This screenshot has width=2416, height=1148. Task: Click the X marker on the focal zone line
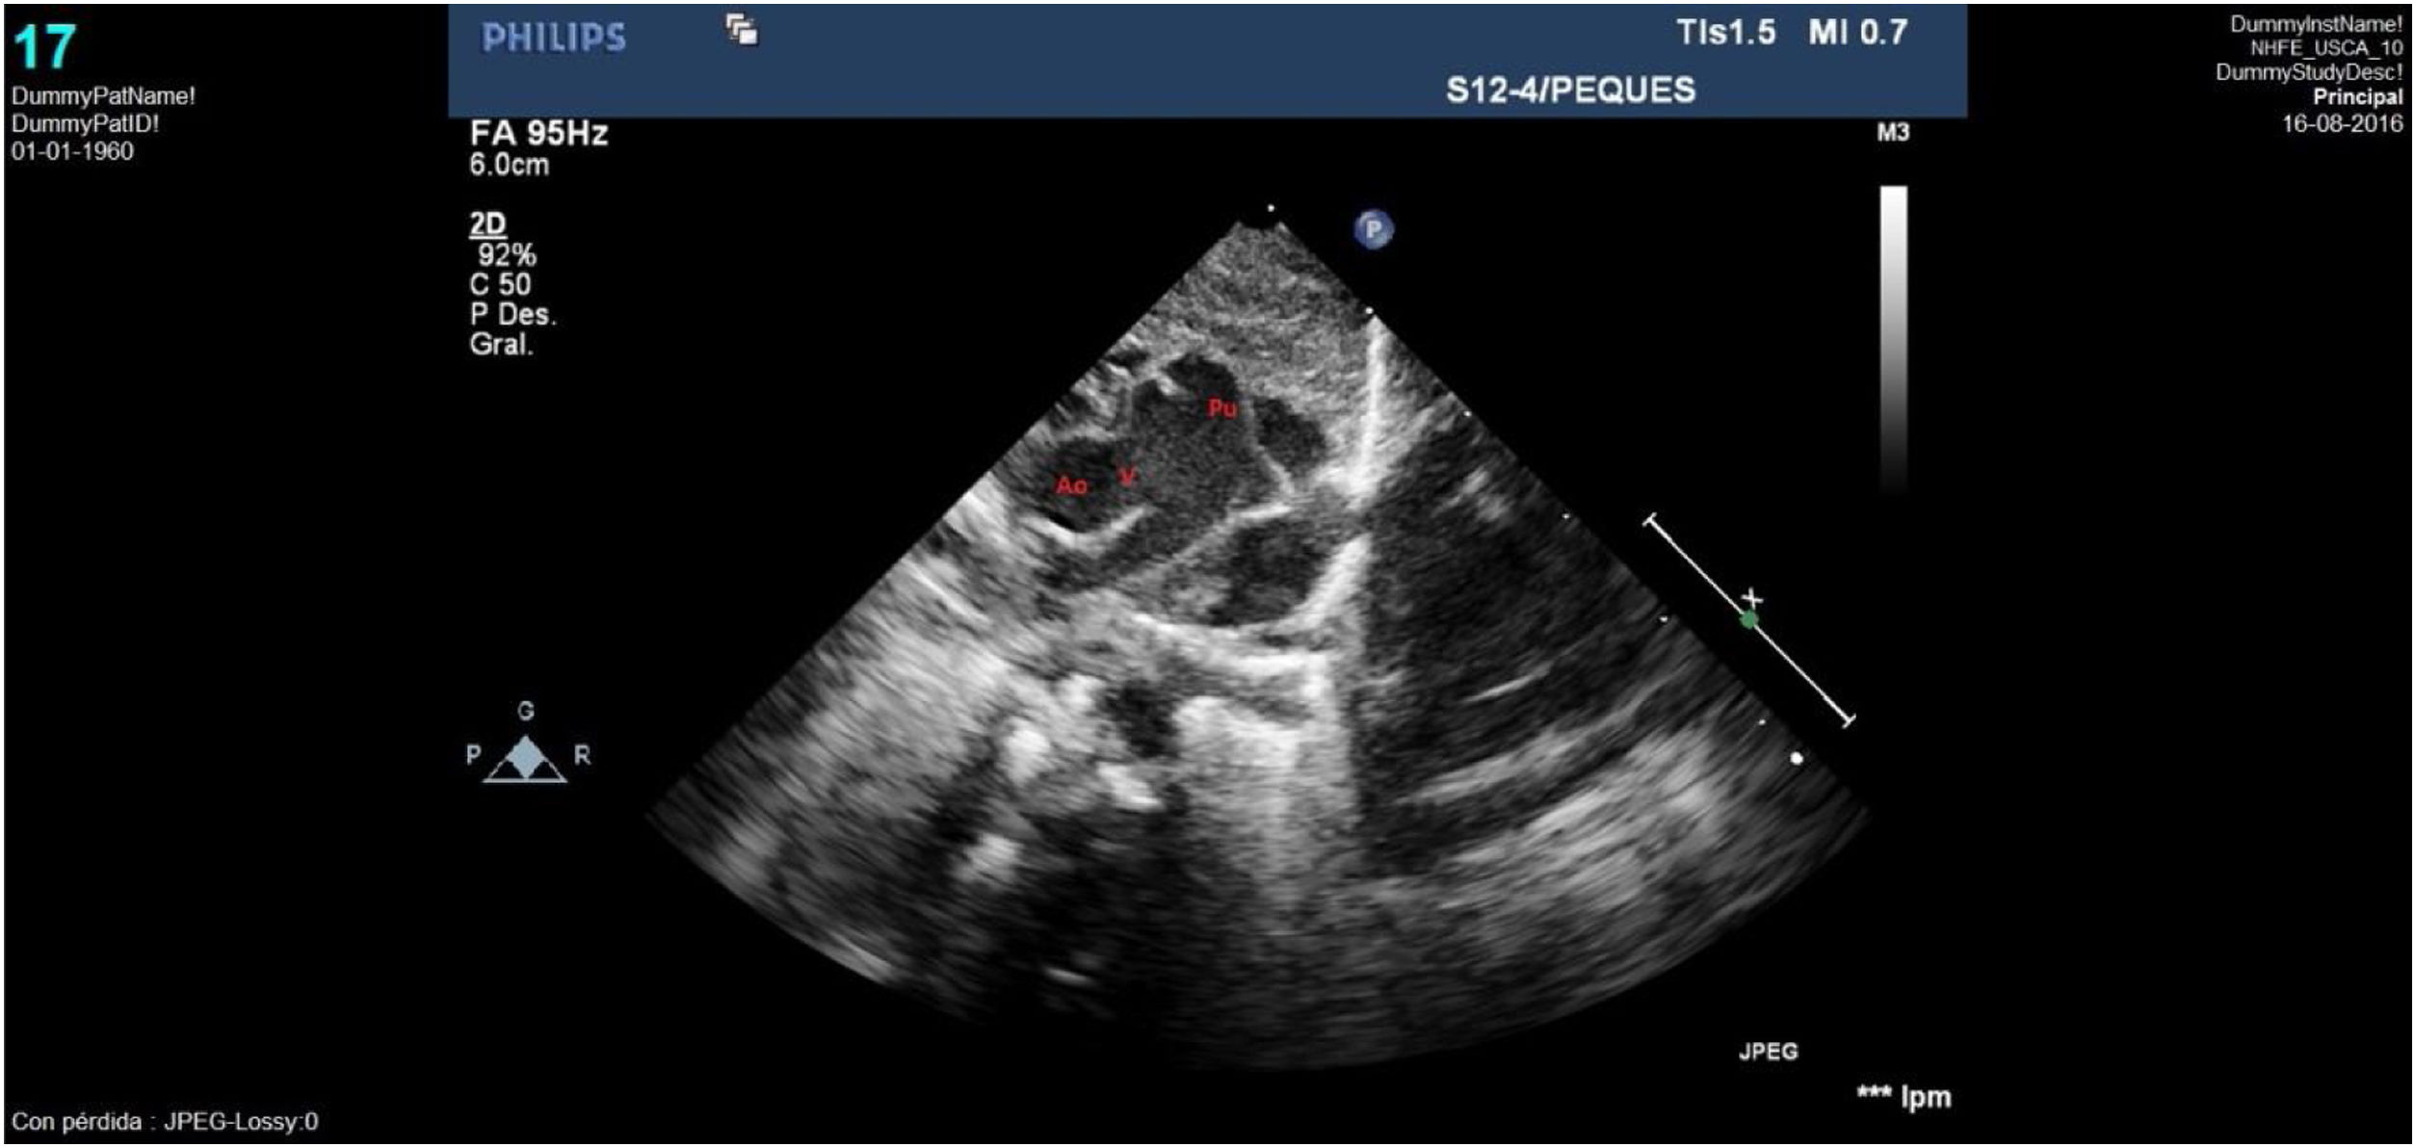[x=1753, y=599]
